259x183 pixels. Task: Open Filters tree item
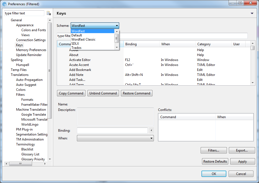tap(20, 95)
